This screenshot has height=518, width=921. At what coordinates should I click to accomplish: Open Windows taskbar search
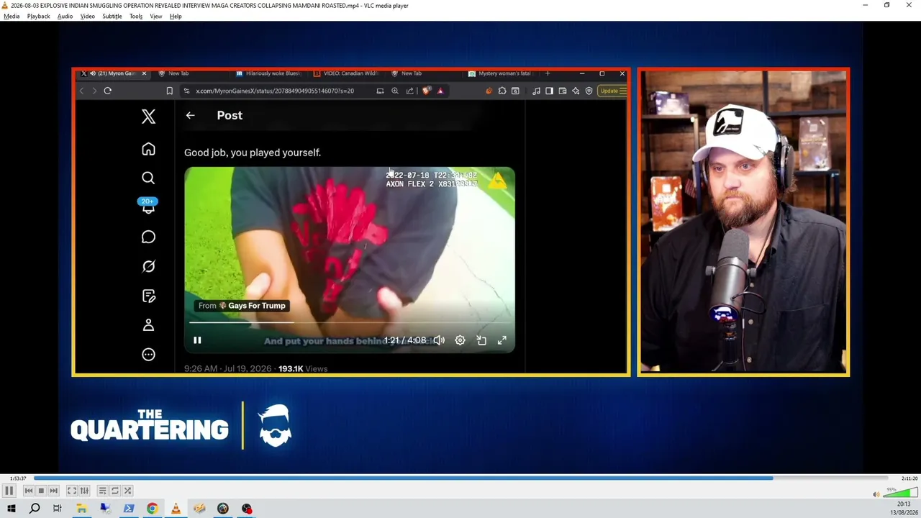[x=35, y=509]
